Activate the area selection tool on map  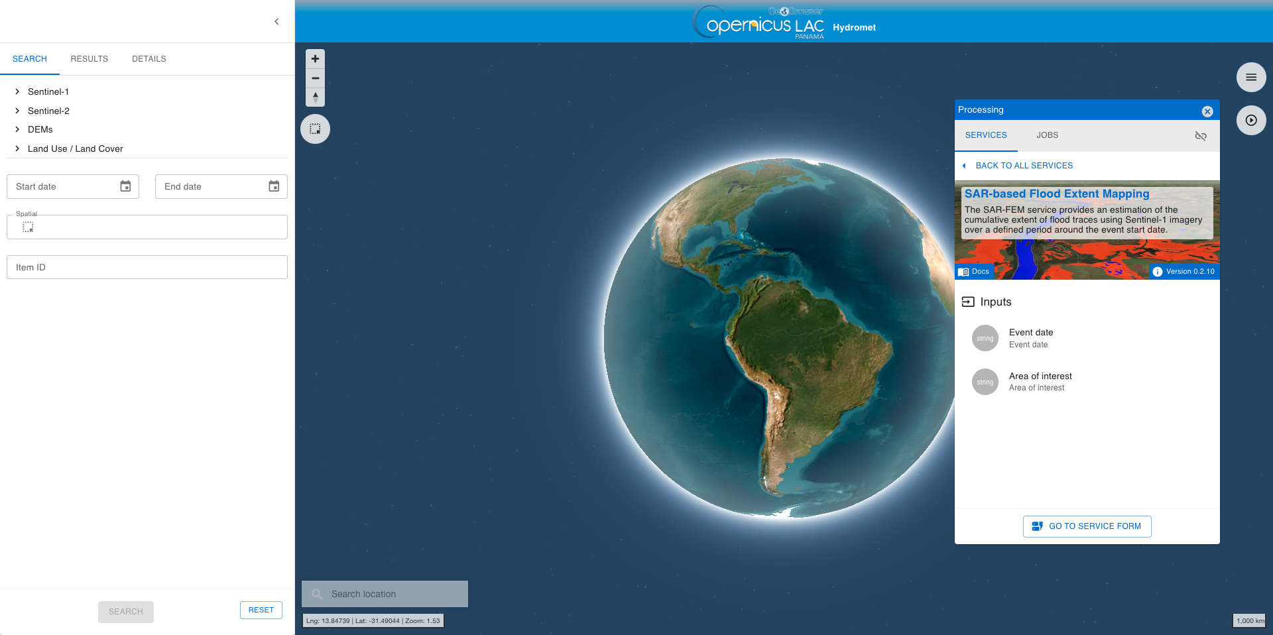click(315, 129)
